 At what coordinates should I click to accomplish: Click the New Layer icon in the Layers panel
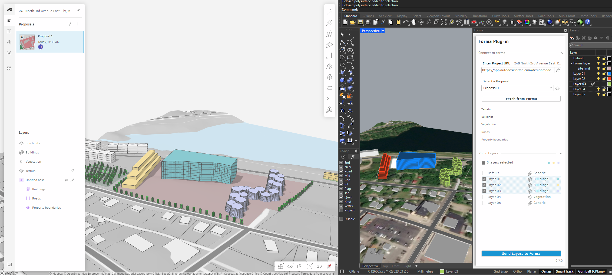[x=572, y=38]
